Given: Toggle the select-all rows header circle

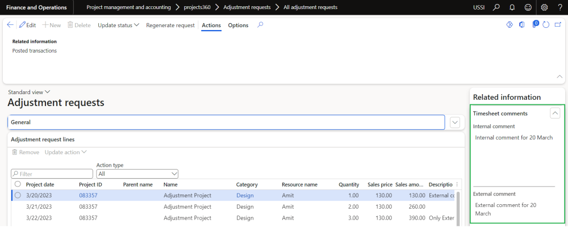Looking at the screenshot, I should tap(18, 184).
